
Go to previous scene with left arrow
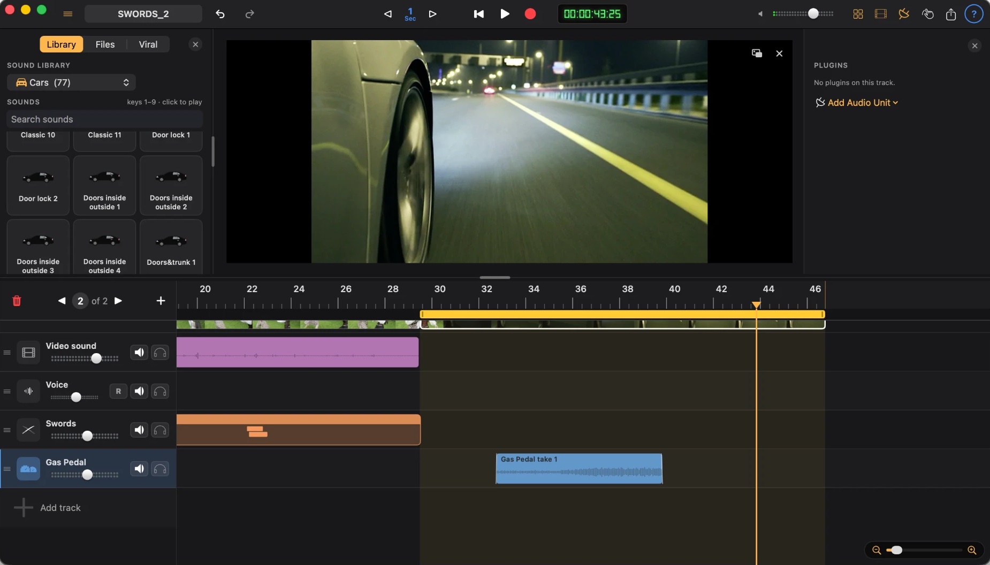(62, 301)
